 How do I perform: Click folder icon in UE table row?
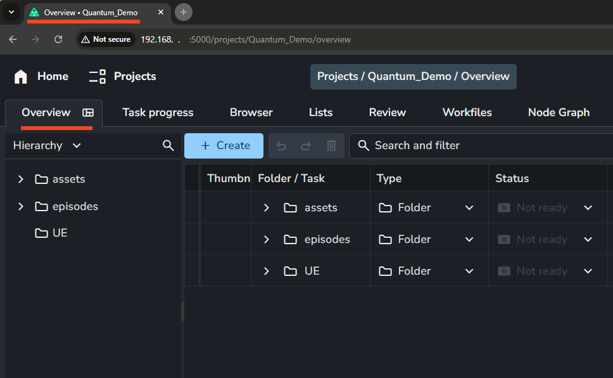(290, 271)
